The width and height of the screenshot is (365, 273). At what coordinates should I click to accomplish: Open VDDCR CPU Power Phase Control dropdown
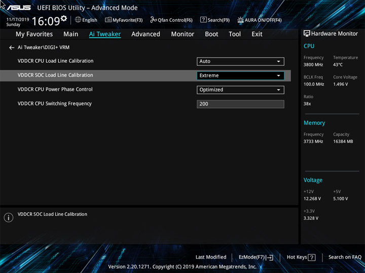coord(240,90)
